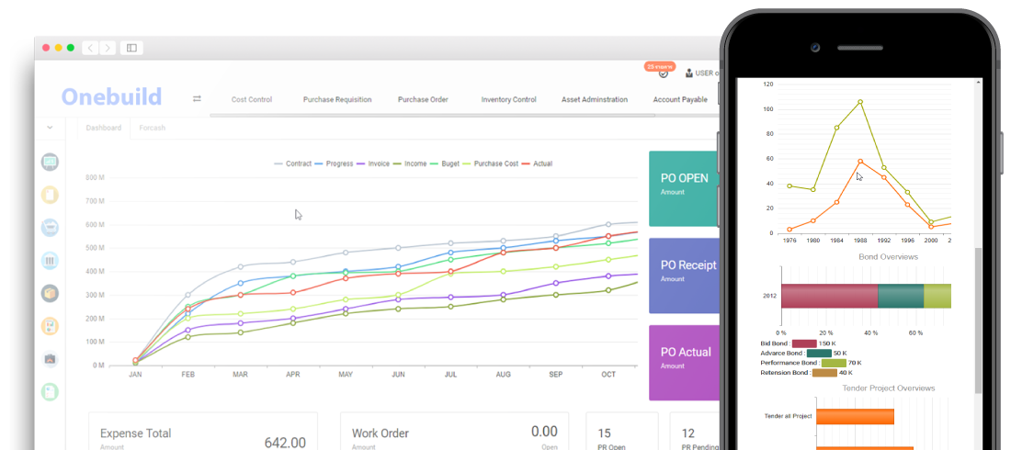Collapse the sidebar using chevron arrow
Image resolution: width=1011 pixels, height=450 pixels.
point(50,128)
